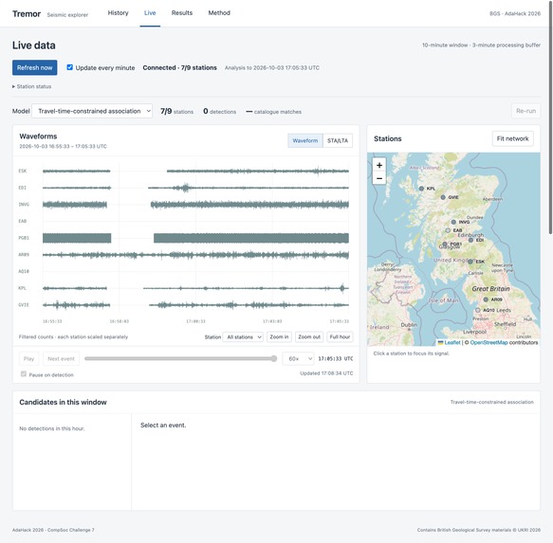Click the 'Select an event.' placeholder text
Viewport: 553px width, 543px height.
tap(163, 425)
